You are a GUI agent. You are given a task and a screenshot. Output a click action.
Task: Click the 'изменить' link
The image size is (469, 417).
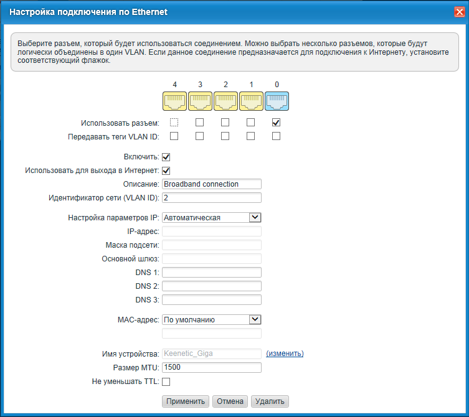pyautogui.click(x=285, y=354)
